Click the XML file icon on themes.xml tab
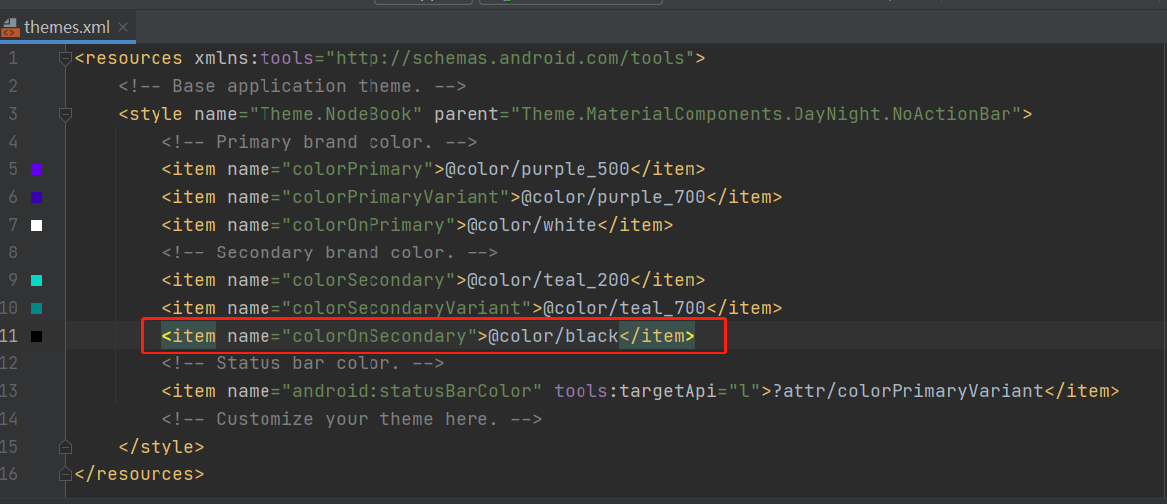Image resolution: width=1167 pixels, height=504 pixels. click(x=10, y=28)
